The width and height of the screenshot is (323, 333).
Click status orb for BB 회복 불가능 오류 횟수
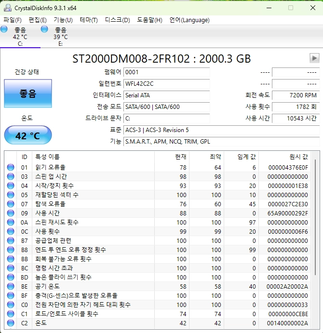click(11, 259)
